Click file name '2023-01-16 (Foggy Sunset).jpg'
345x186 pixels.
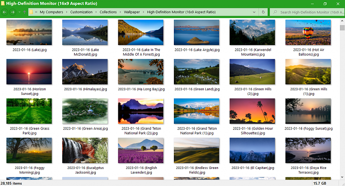click(309, 128)
